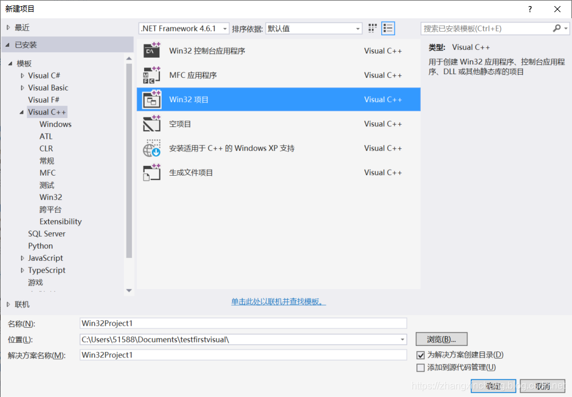
Task: Choose MFC 应用程序 template row
Action: [x=278, y=75]
